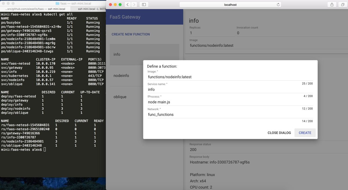
Task: Click Arch: x64 response line
Action: tap(198, 181)
